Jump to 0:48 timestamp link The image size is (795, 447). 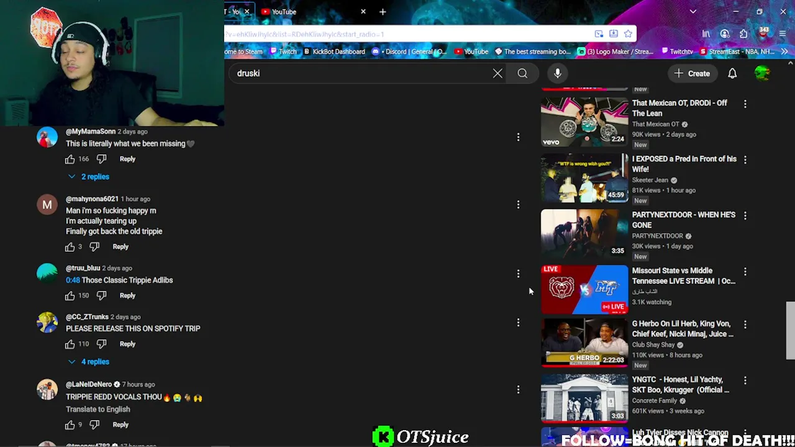[x=73, y=280]
